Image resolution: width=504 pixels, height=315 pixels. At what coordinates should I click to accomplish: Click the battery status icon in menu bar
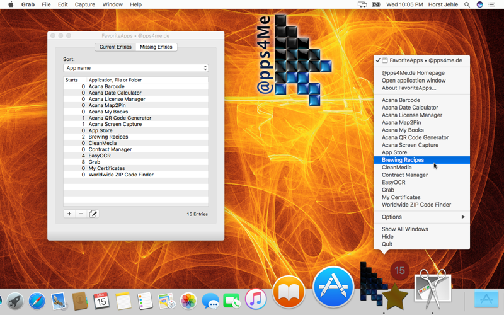(x=376, y=4)
